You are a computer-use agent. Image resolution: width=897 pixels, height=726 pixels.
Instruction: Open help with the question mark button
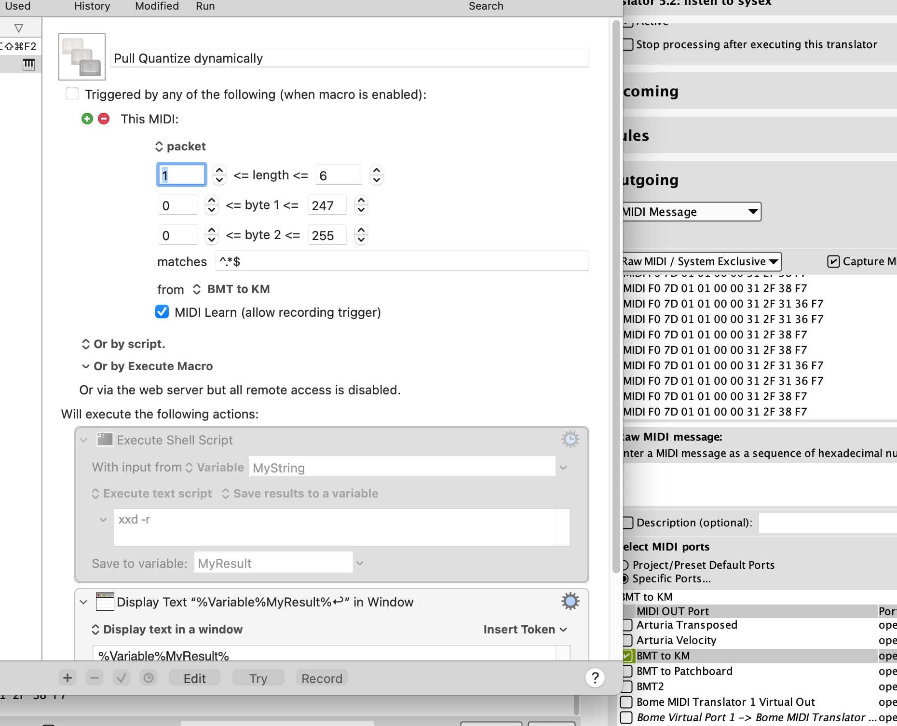pyautogui.click(x=595, y=678)
